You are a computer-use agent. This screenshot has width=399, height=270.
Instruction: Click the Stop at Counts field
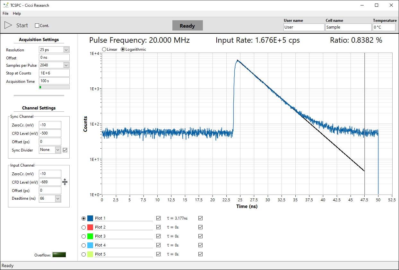[x=54, y=73]
